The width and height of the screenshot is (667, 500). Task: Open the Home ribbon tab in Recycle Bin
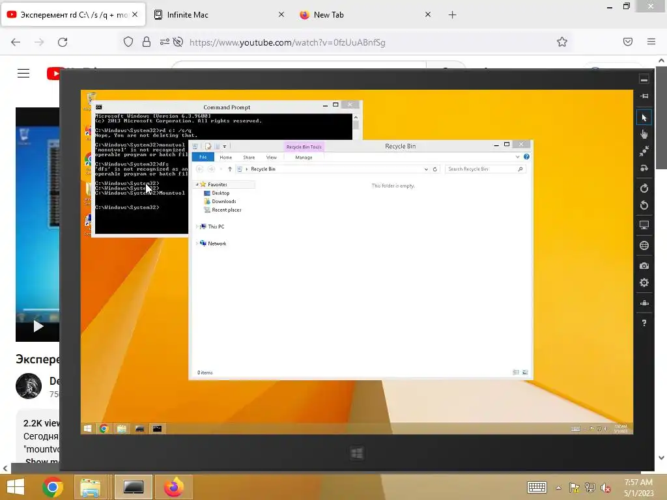click(226, 158)
